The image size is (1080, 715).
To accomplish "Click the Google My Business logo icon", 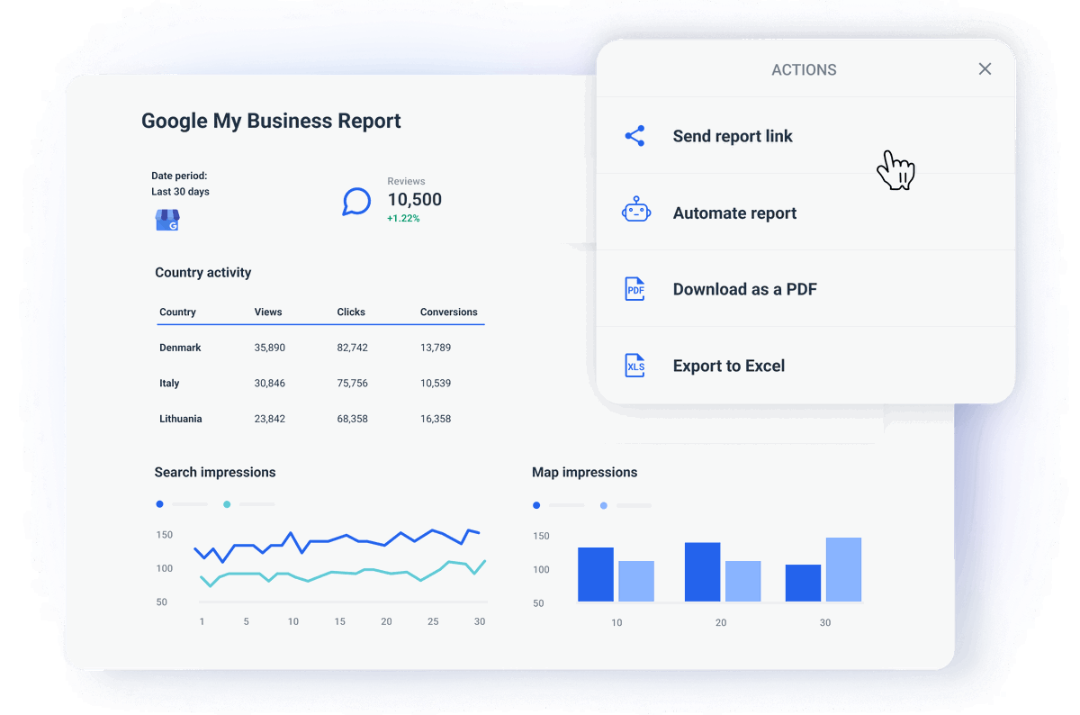I will [x=167, y=220].
